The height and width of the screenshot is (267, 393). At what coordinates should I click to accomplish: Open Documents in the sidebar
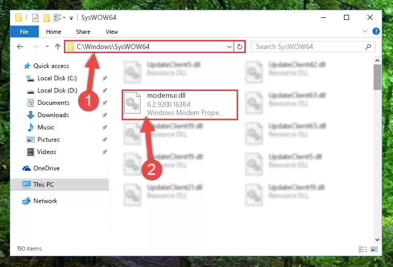coord(53,103)
